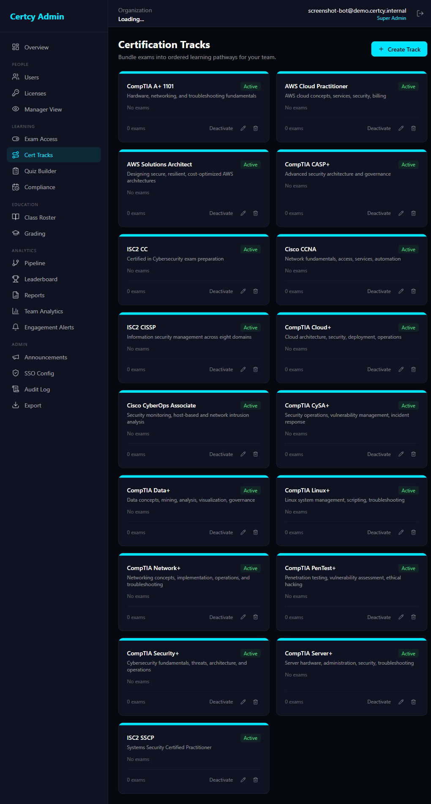Deactivate the CompTIA CySA+ track
431x804 pixels.
pyautogui.click(x=379, y=454)
